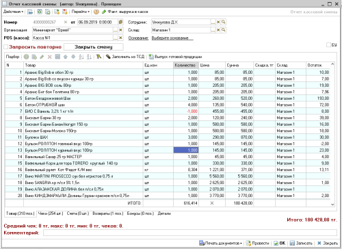Open Склад record with magnifier icon
The height and width of the screenshot is (249, 342).
coord(224,30)
